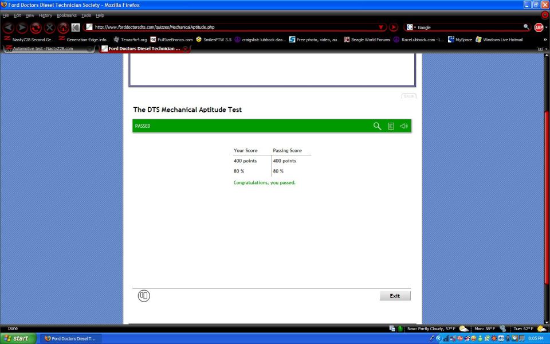Click the yellow smiley tray icon
This screenshot has height=344, width=550.
[474, 339]
